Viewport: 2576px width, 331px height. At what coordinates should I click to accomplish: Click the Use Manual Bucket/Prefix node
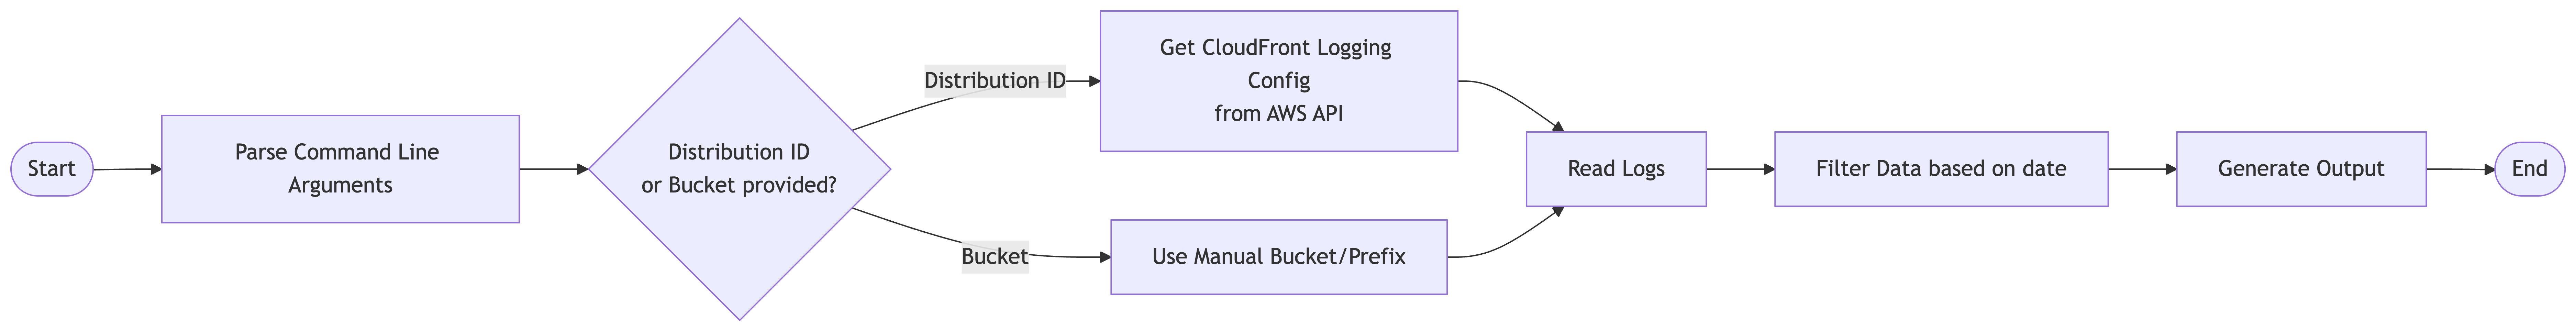coord(1278,257)
